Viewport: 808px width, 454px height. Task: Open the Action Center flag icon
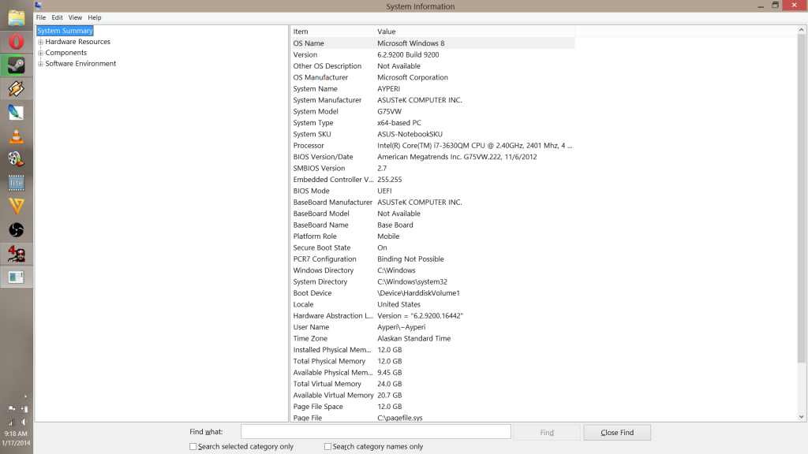click(11, 409)
